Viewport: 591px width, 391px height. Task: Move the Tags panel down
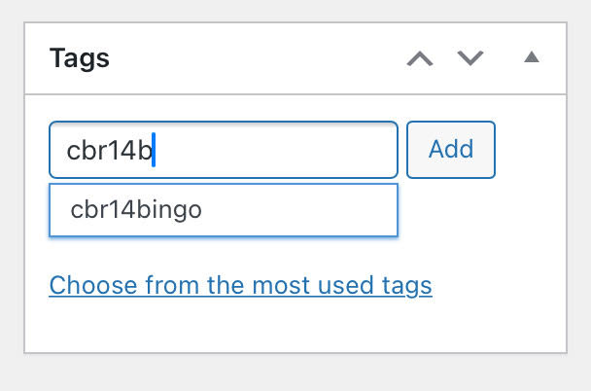470,58
